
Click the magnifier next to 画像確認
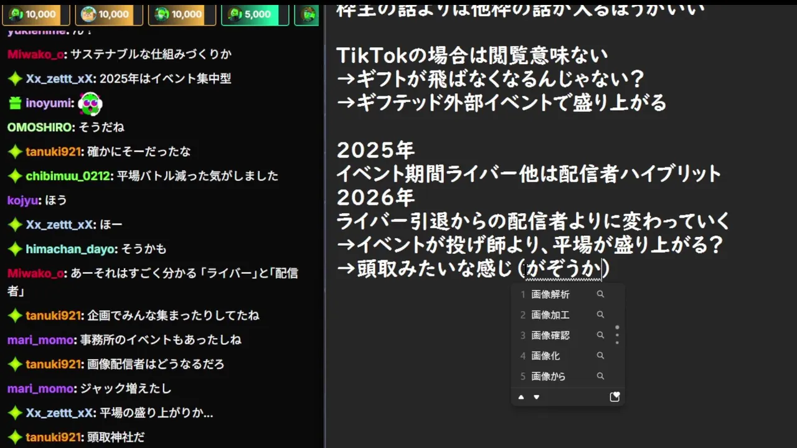click(x=600, y=335)
